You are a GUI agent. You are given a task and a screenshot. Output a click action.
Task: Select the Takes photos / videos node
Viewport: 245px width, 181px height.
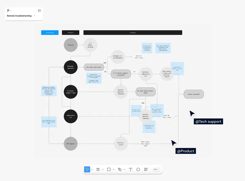pos(167,74)
